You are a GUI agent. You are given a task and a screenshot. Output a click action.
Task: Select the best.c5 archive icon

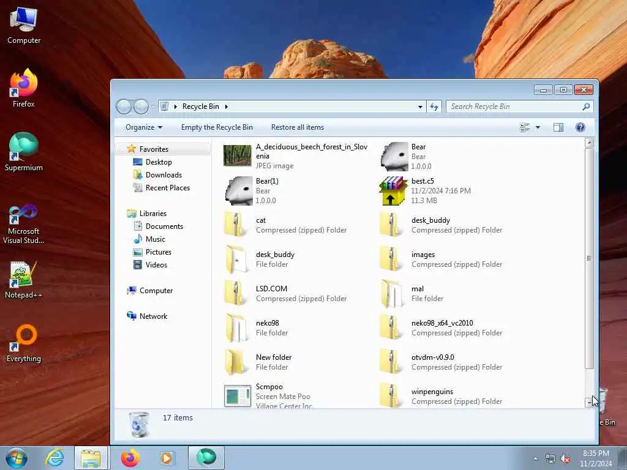click(x=392, y=191)
